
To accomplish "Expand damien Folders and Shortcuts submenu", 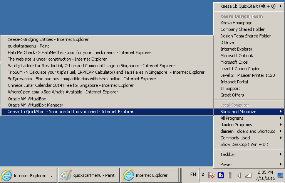I will pyautogui.click(x=249, y=131).
